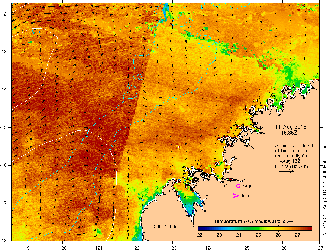Screen dimensions: 327x252
Task: Click the 'Argo' legend label
Action: tap(247, 186)
